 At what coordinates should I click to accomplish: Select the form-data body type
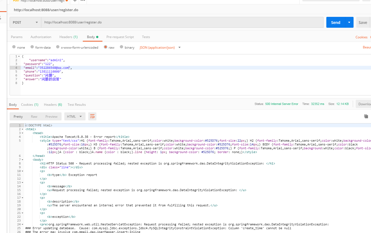tap(32, 47)
